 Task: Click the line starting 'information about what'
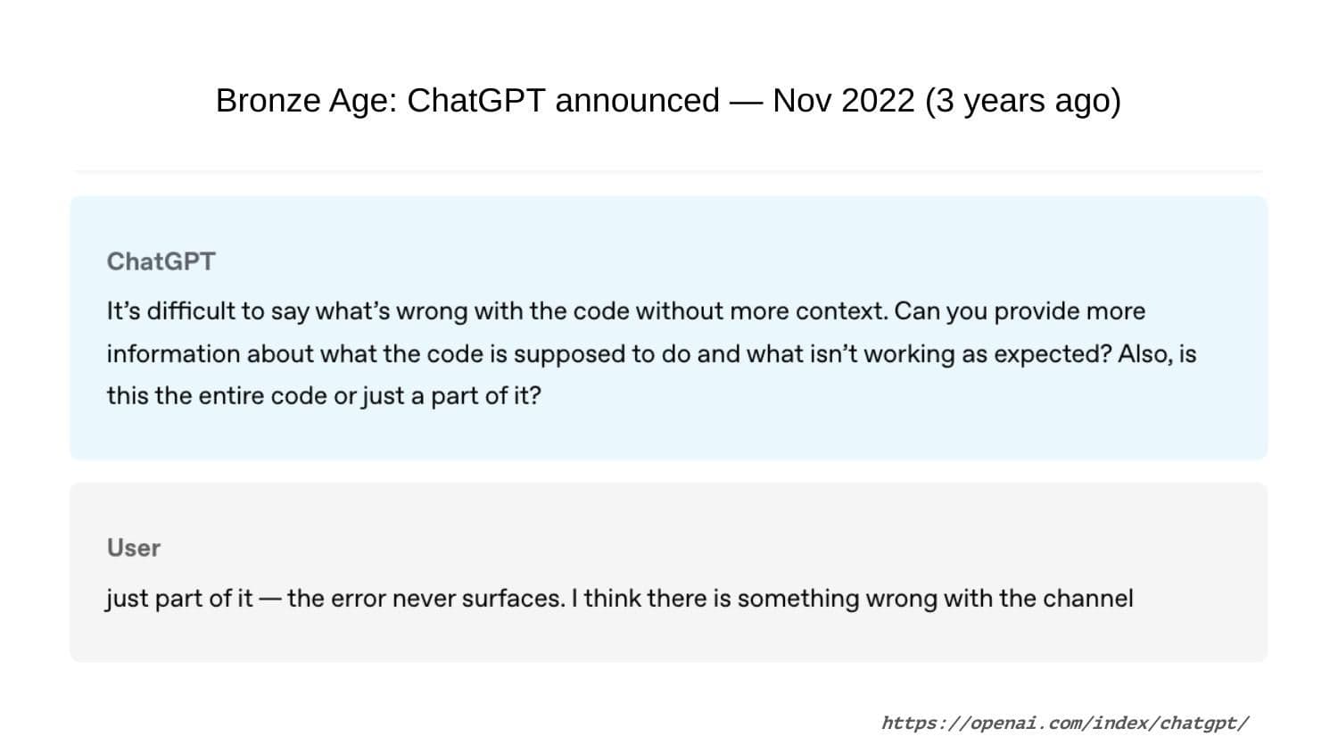[651, 354]
